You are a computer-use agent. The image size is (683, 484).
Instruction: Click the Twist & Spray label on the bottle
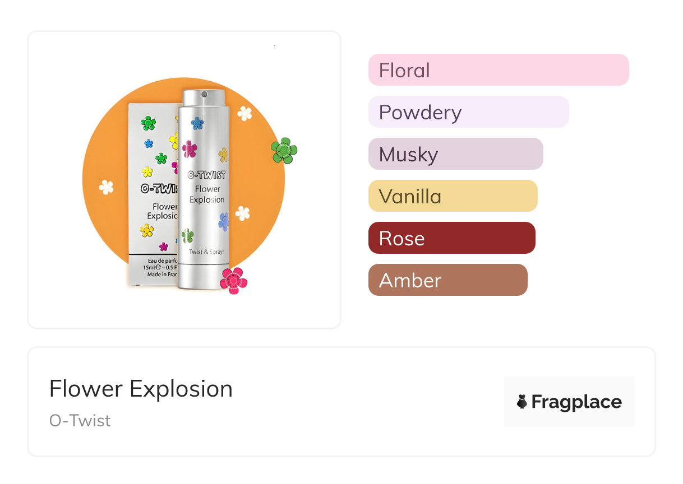click(206, 252)
